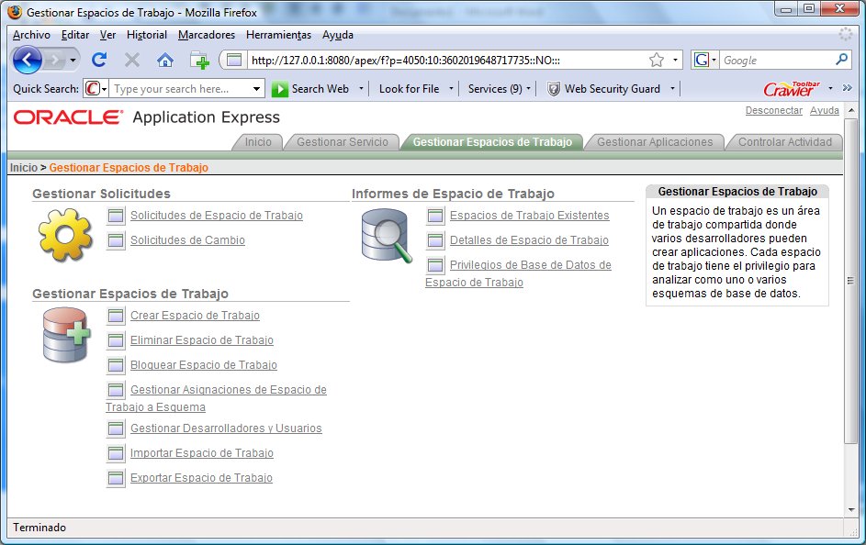866x545 pixels.
Task: Open the Herramientas menu
Action: [279, 35]
